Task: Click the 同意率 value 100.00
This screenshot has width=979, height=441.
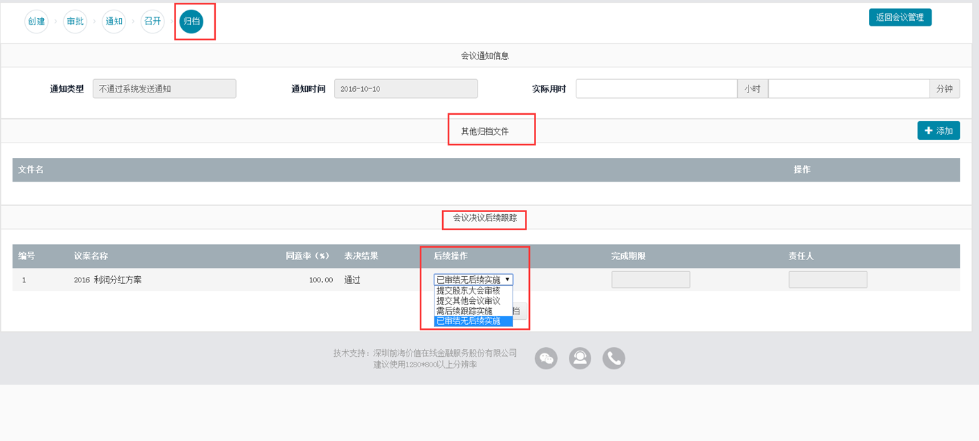Action: [321, 280]
